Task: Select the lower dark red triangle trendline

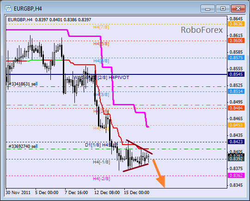Action: pos(136,168)
